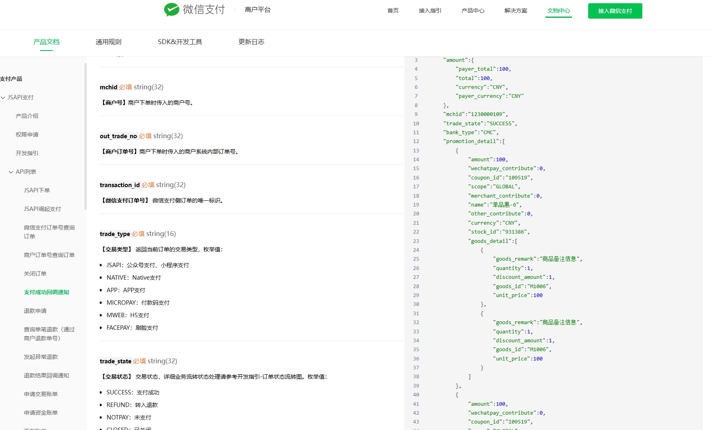Click line number 25 in the code gutter
This screenshot has height=430, width=711.
pyautogui.click(x=416, y=259)
